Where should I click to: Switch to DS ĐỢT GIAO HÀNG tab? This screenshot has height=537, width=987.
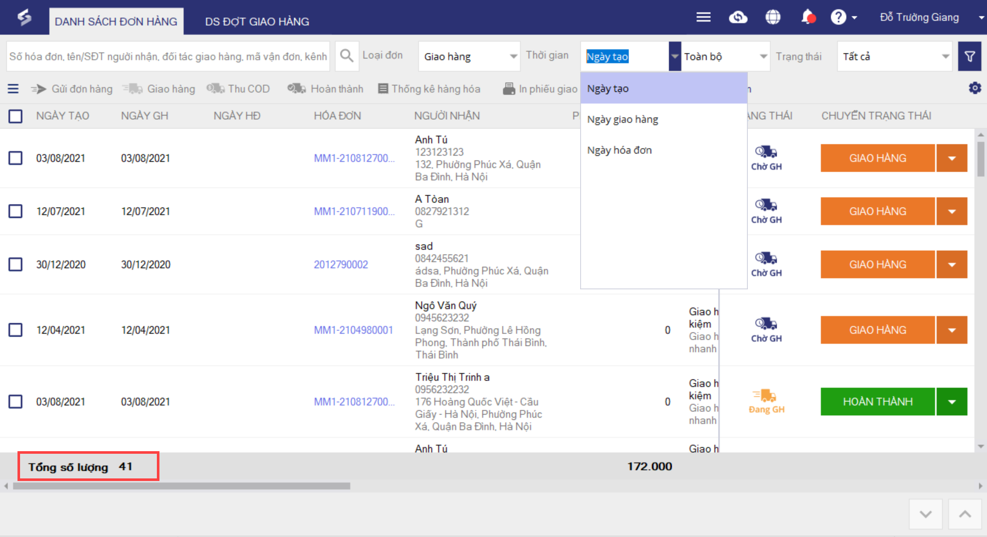tap(257, 22)
